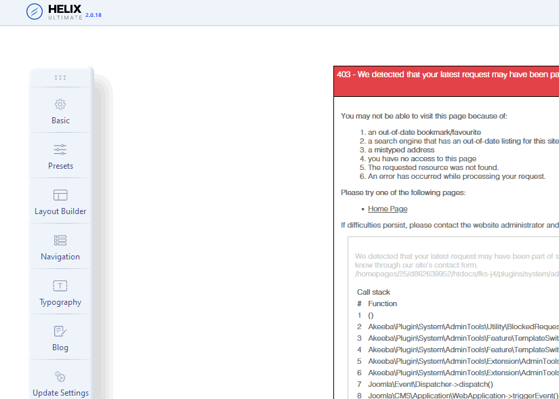
Task: Open the Presets section
Action: (60, 166)
